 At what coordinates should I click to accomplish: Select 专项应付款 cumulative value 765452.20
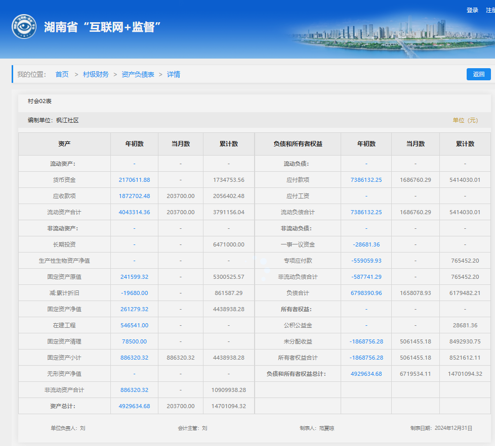tap(465, 261)
